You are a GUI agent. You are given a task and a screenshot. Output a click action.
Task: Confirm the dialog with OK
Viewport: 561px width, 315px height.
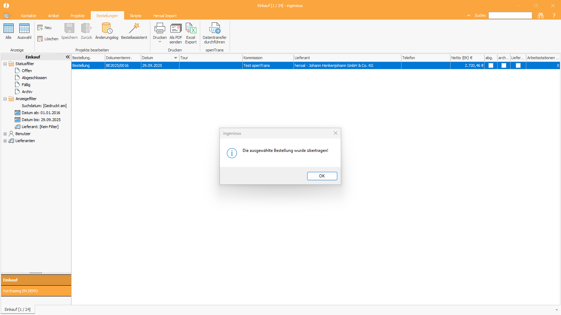(322, 176)
